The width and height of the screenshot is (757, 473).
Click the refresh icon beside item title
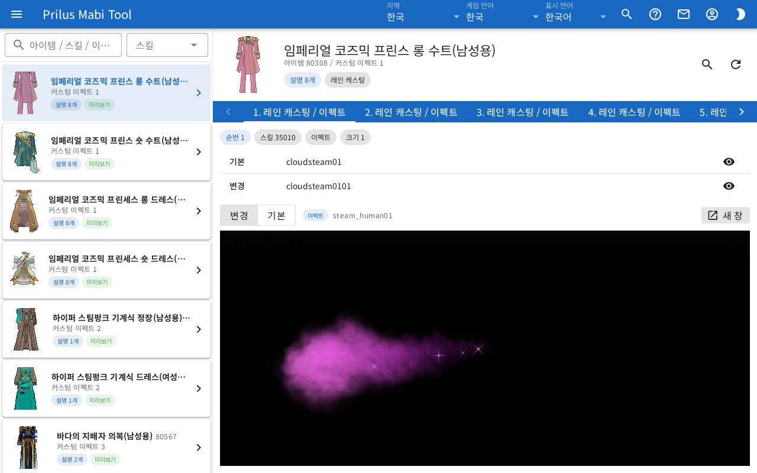[x=736, y=64]
